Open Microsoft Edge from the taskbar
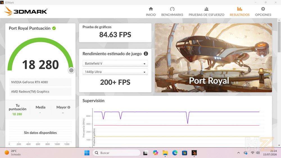 (175, 153)
